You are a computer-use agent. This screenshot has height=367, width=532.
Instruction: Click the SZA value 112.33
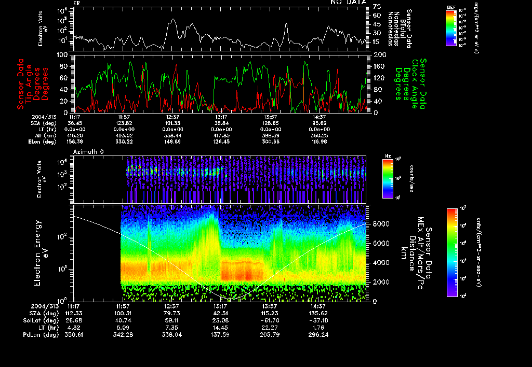tap(73, 314)
